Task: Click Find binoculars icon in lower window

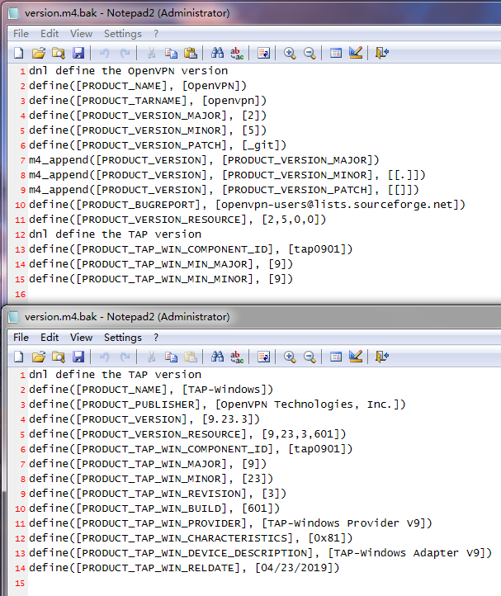Action: coord(217,357)
